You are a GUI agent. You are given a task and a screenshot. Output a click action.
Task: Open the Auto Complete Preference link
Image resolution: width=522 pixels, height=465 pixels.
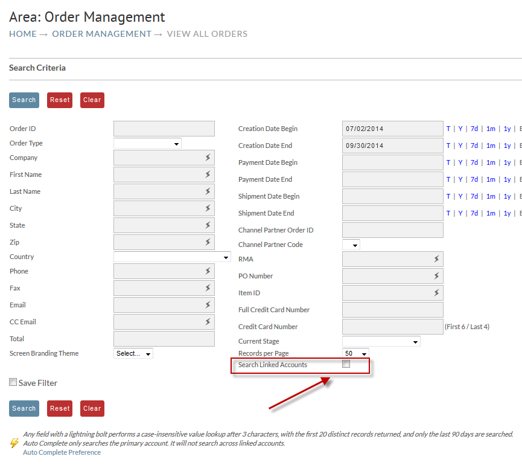click(62, 452)
